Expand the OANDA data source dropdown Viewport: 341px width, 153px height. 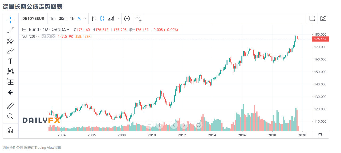68,30
